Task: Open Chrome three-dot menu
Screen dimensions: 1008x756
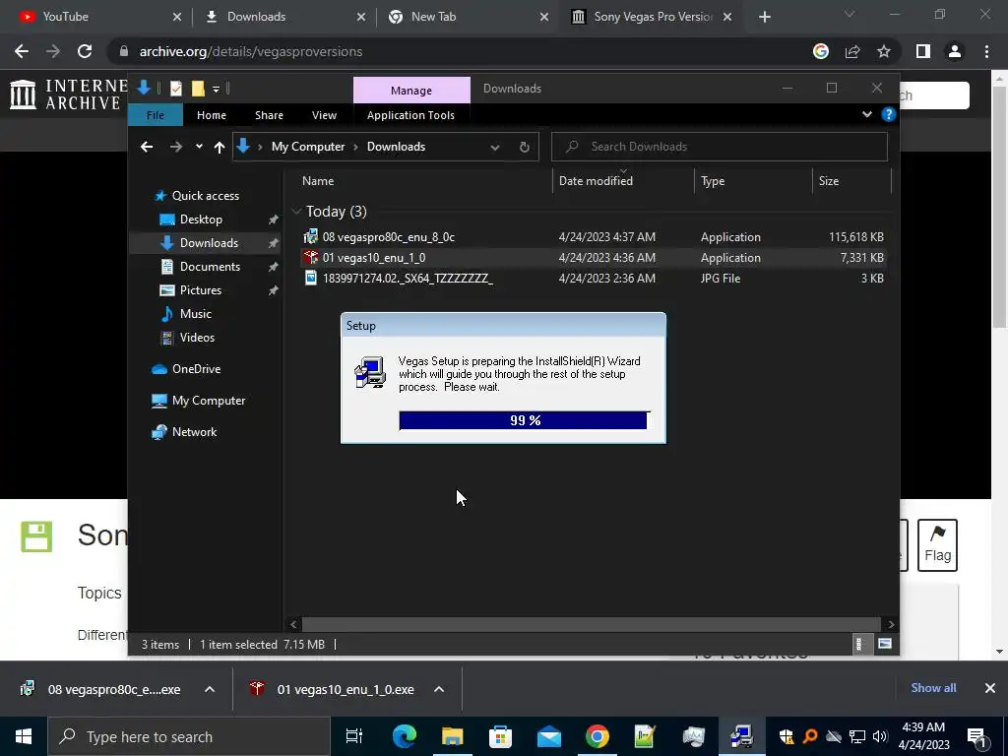Action: 986,51
